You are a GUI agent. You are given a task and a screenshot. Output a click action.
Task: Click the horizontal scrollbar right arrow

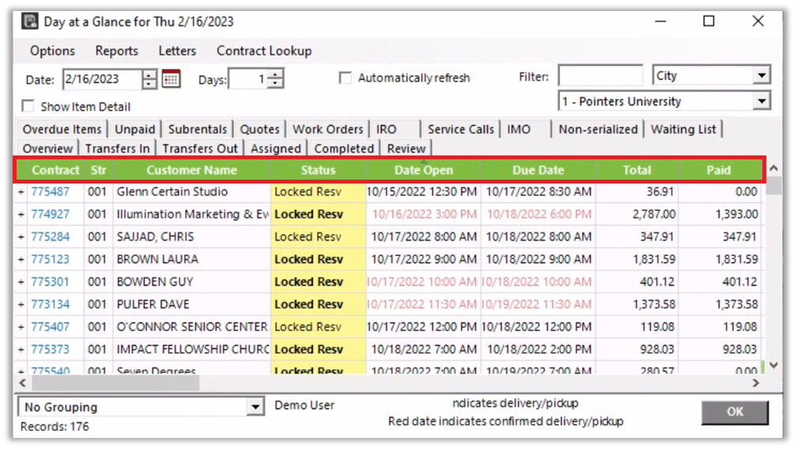756,383
